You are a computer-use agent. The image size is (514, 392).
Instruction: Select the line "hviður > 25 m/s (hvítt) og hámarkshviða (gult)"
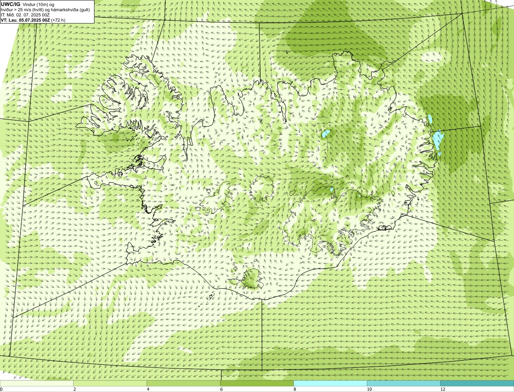(x=45, y=10)
